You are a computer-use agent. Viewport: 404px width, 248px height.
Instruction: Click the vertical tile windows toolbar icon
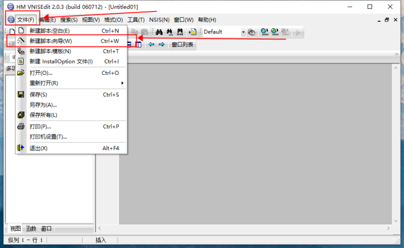pos(139,45)
